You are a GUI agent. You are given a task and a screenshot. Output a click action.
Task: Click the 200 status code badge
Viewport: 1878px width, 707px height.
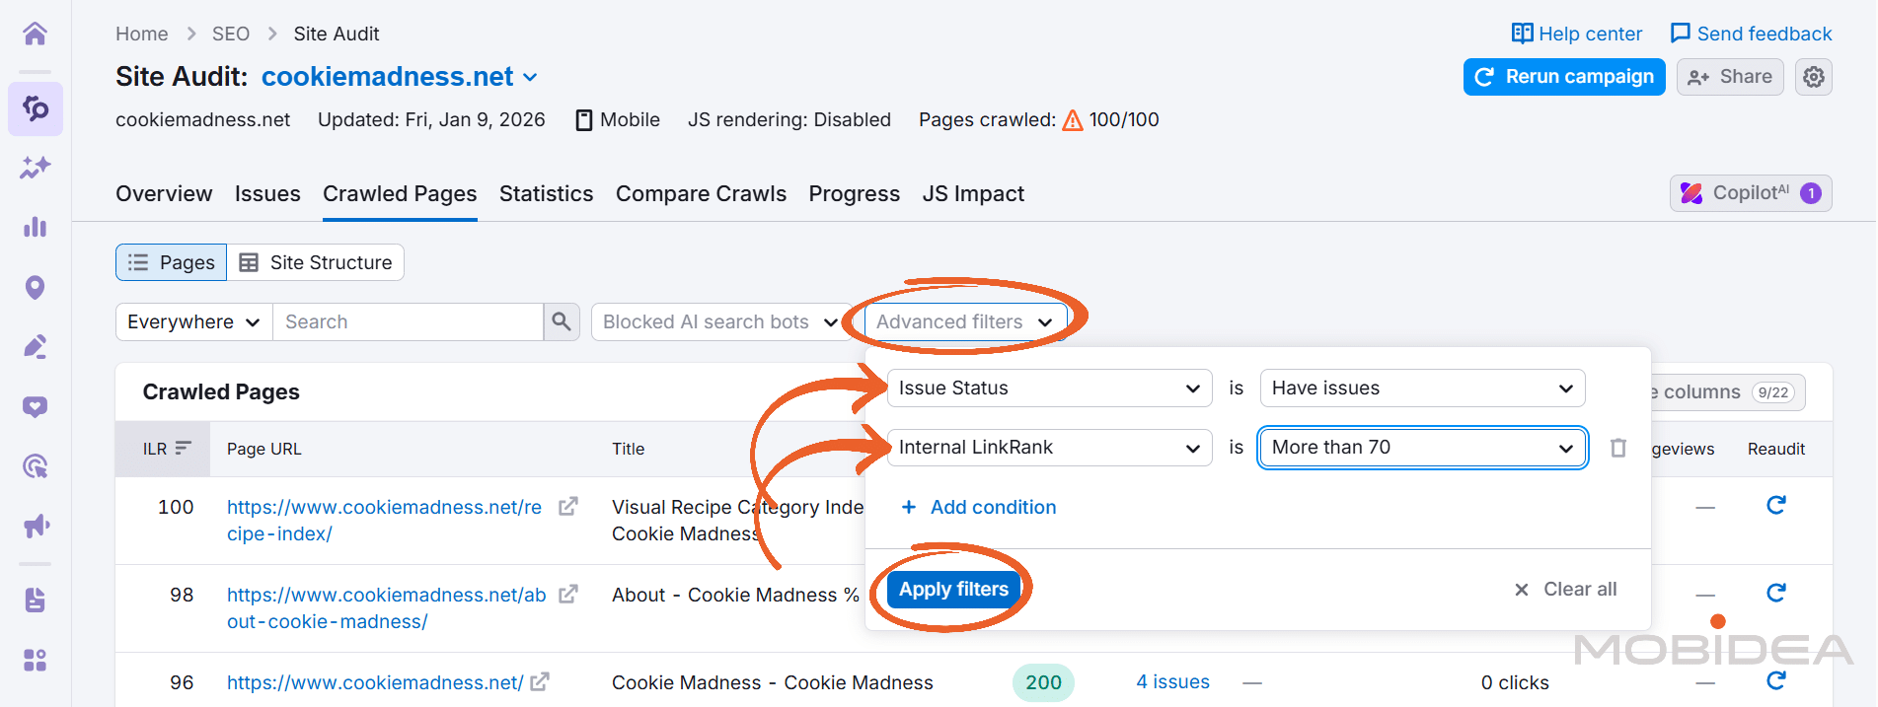tap(1043, 682)
